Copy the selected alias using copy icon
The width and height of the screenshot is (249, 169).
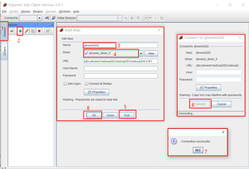(x=33, y=31)
